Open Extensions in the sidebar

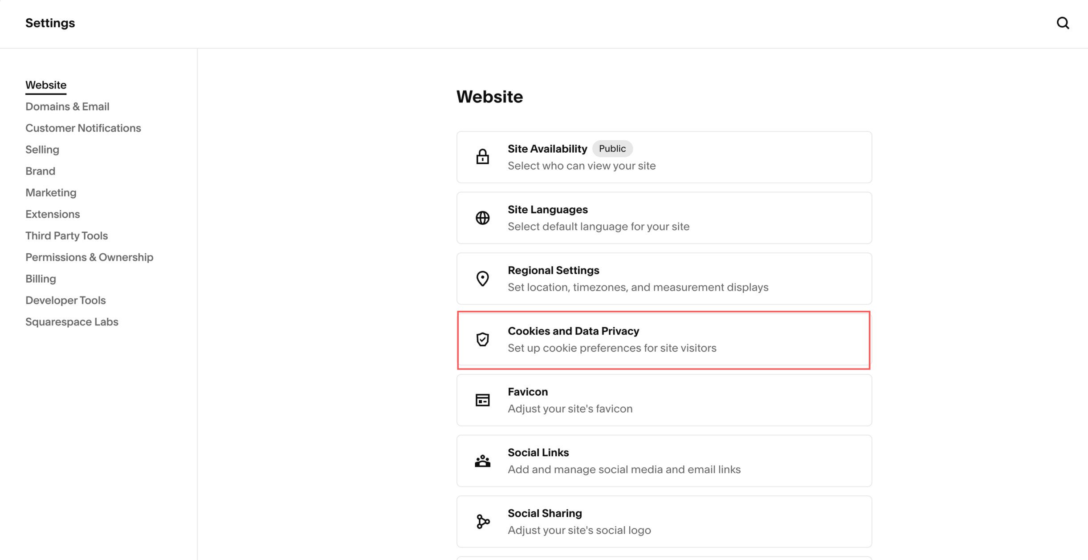click(x=53, y=214)
